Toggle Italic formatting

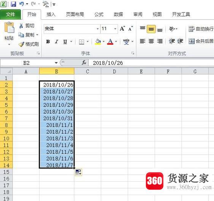(57, 42)
